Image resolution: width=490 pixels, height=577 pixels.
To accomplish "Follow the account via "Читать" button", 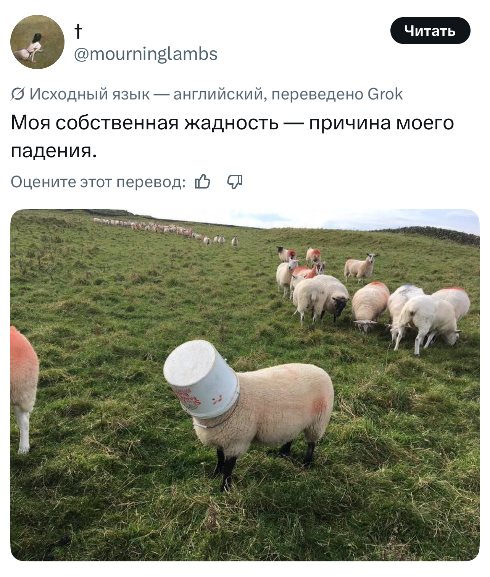I will (x=430, y=31).
